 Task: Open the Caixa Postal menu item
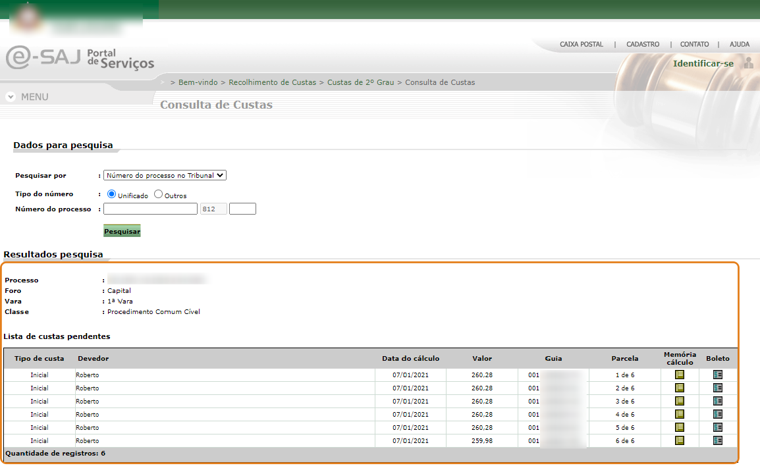[x=581, y=44]
